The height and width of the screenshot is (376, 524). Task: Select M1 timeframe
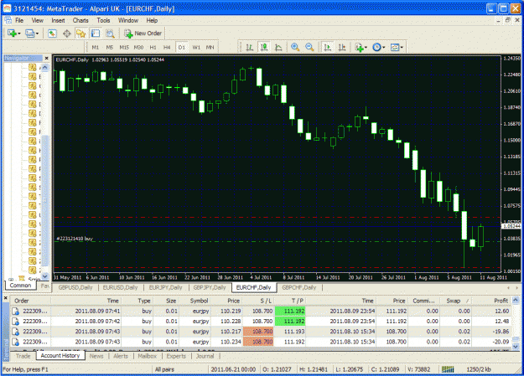pos(96,48)
